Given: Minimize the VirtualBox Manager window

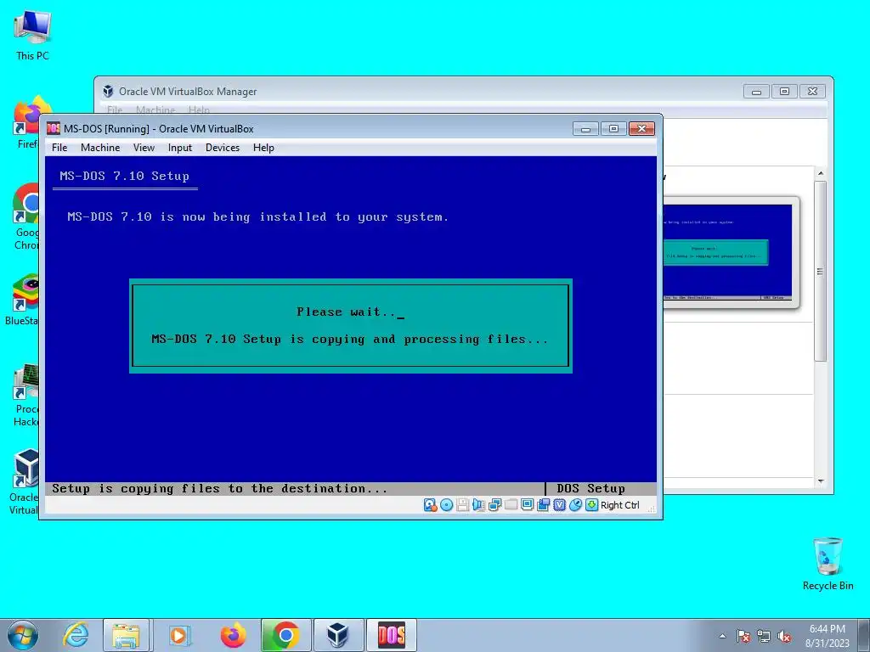Looking at the screenshot, I should (756, 92).
